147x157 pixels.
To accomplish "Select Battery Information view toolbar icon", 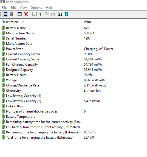I will tap(5, 14).
